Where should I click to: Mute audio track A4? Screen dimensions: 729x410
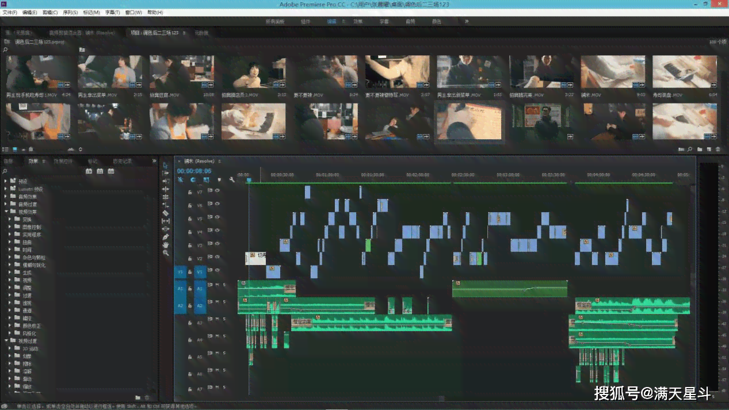[217, 335]
